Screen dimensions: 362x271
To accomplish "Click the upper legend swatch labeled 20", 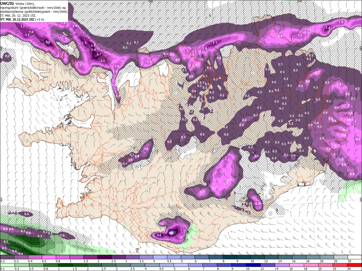I will tap(326, 257).
